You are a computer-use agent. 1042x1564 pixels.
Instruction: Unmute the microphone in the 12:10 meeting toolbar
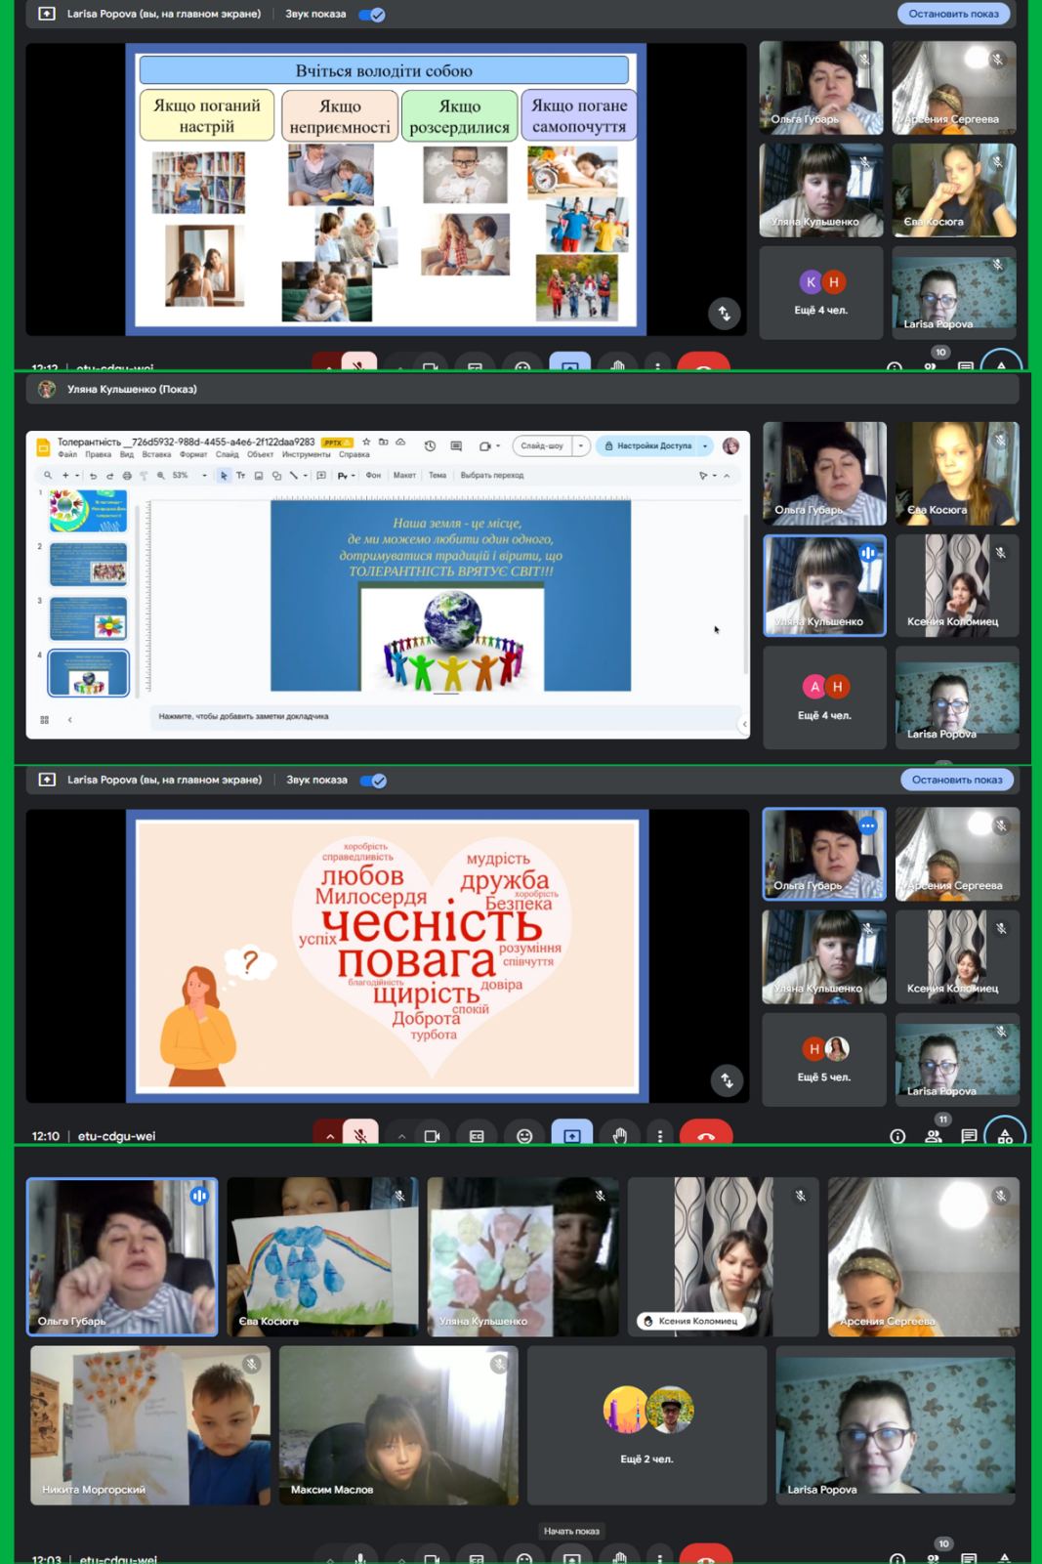click(x=360, y=1136)
